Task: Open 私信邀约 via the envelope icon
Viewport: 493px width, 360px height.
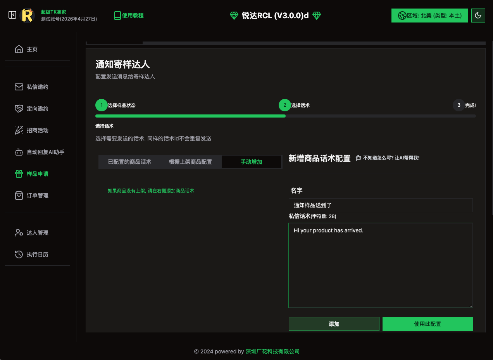Action: 19,87
